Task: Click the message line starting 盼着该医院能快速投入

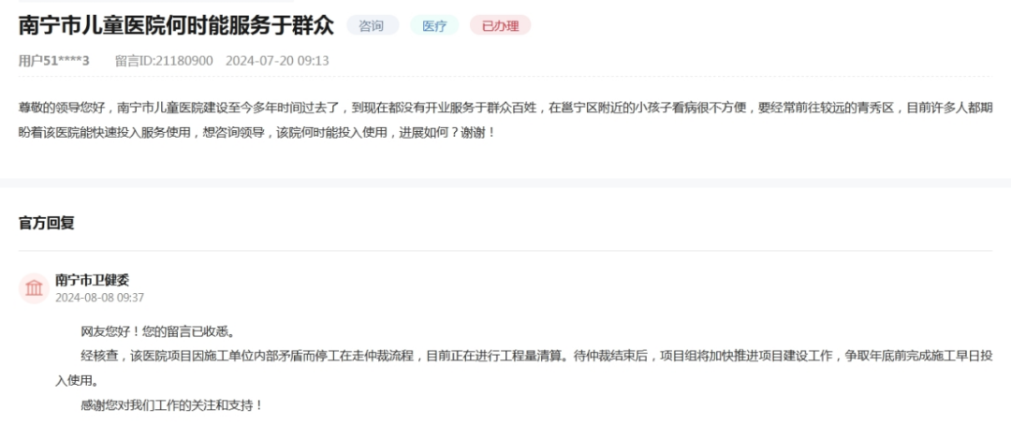Action: [x=257, y=133]
